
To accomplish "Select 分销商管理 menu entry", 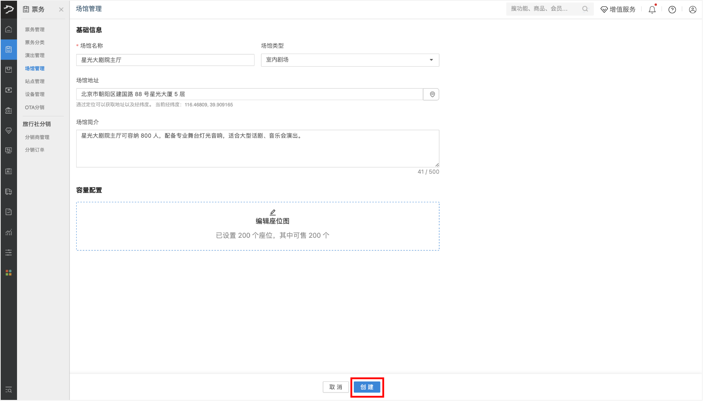I will pos(37,137).
